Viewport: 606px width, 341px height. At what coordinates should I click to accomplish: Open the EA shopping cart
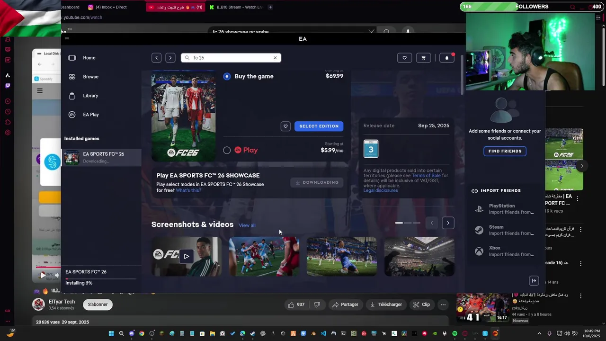[423, 58]
